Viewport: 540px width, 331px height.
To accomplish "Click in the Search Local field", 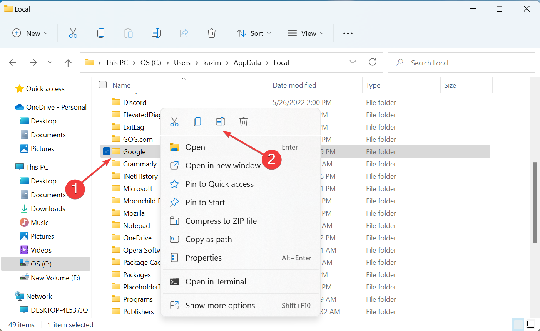I will (x=461, y=62).
